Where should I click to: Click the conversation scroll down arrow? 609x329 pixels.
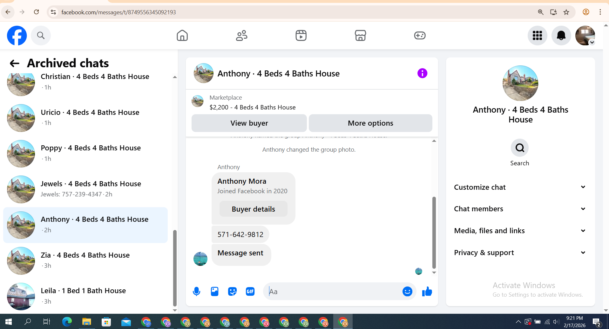[434, 273]
